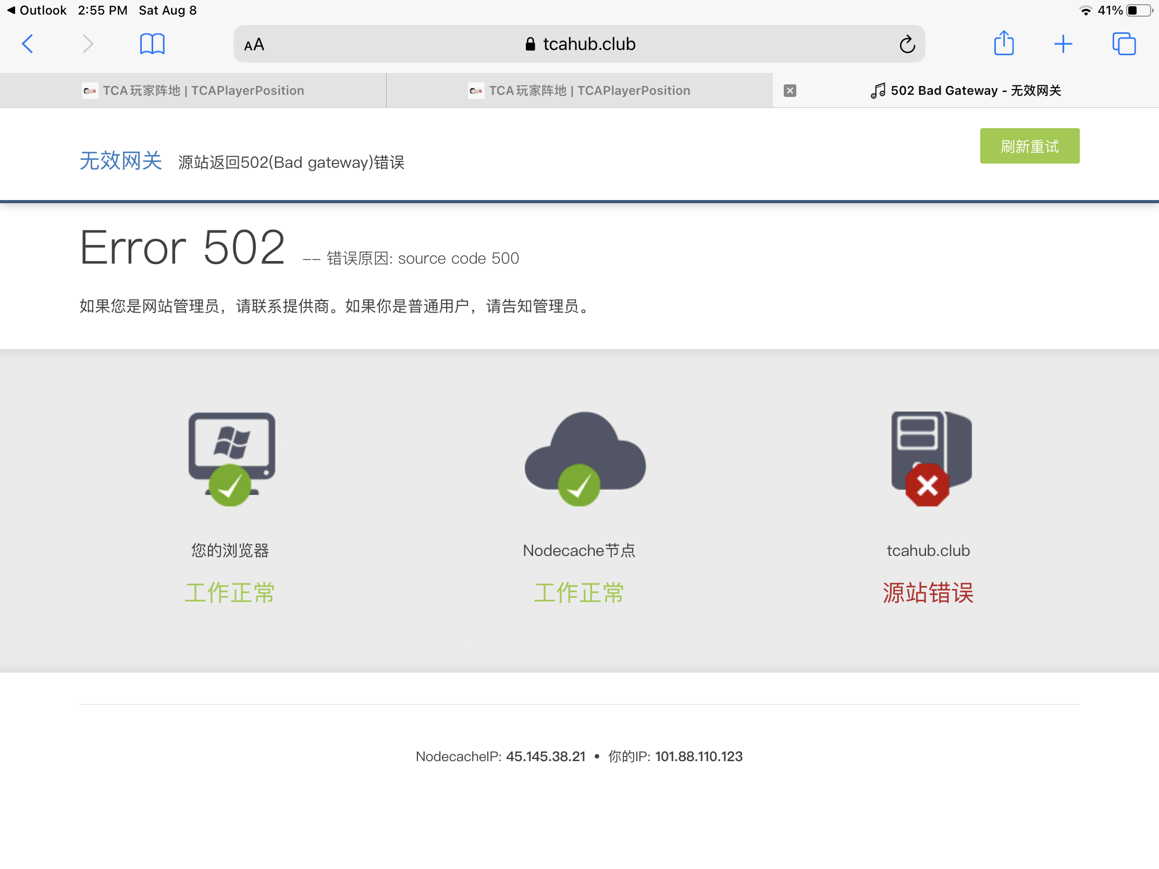
Task: Go back with the Safari back arrow
Action: (x=28, y=44)
